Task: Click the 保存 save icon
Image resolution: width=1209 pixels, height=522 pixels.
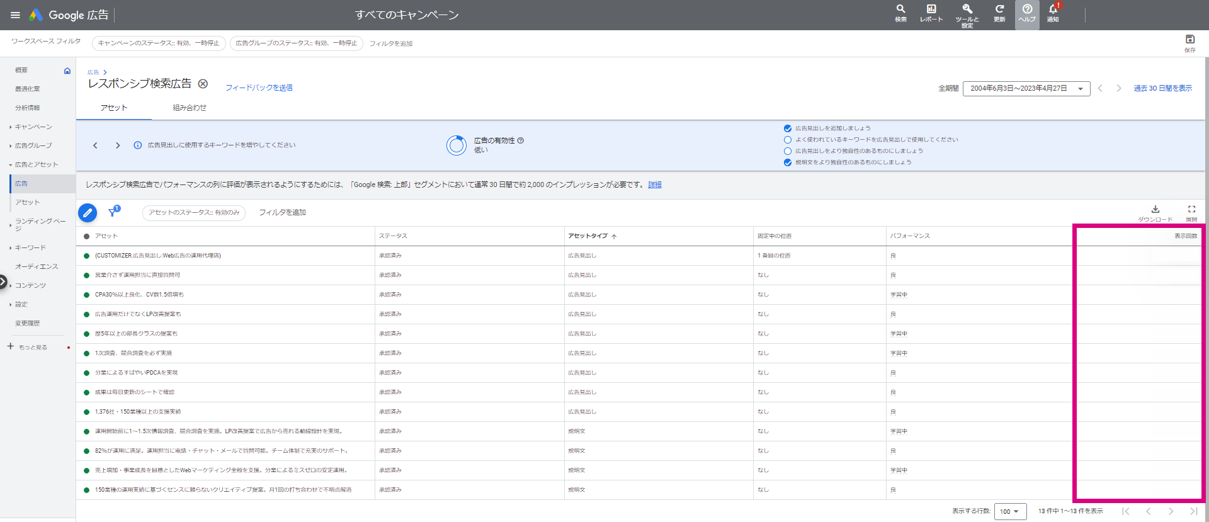Action: click(x=1190, y=43)
